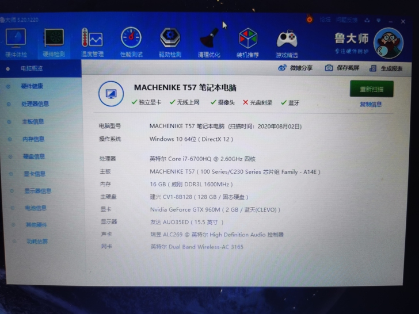Viewport: 419px width, 314px height.
Task: Open 游戏精选 gamepad icon
Action: pyautogui.click(x=287, y=43)
